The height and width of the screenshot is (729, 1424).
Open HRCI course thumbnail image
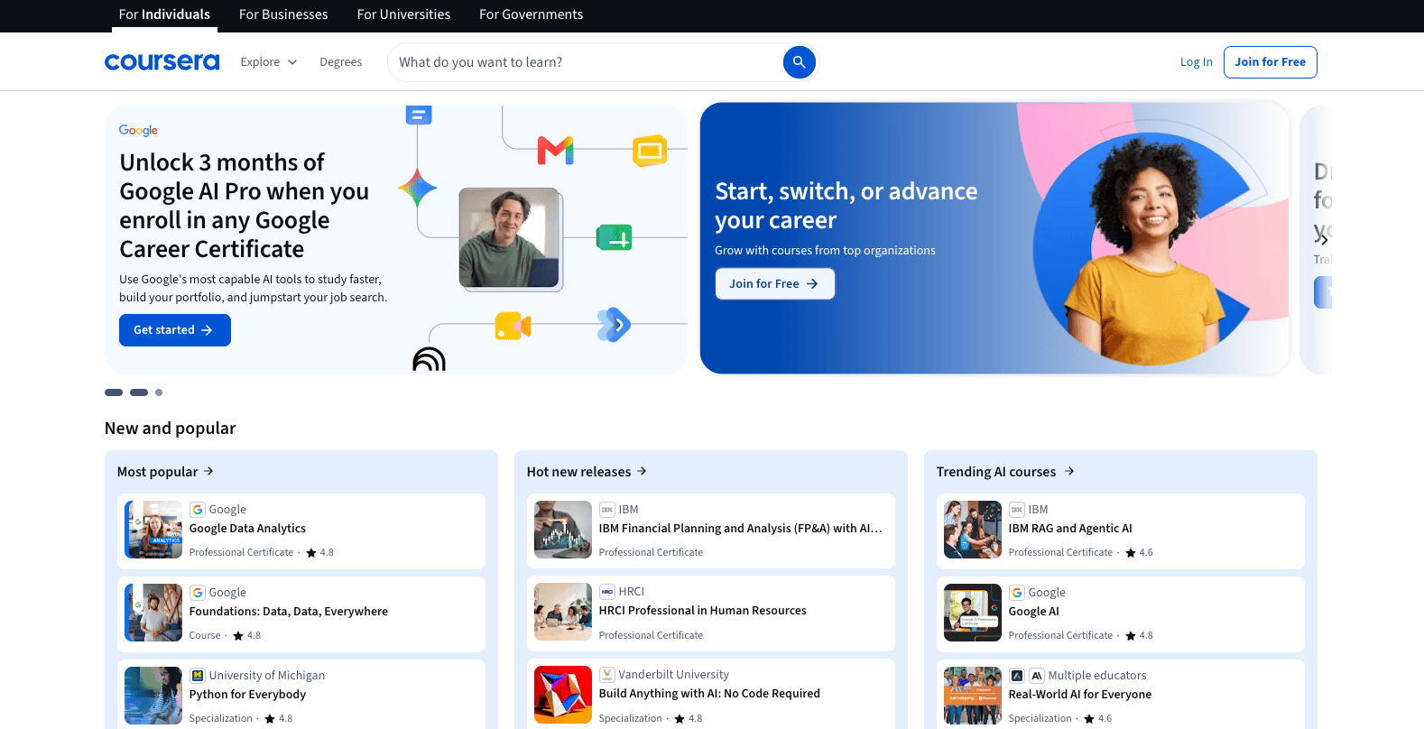point(563,612)
